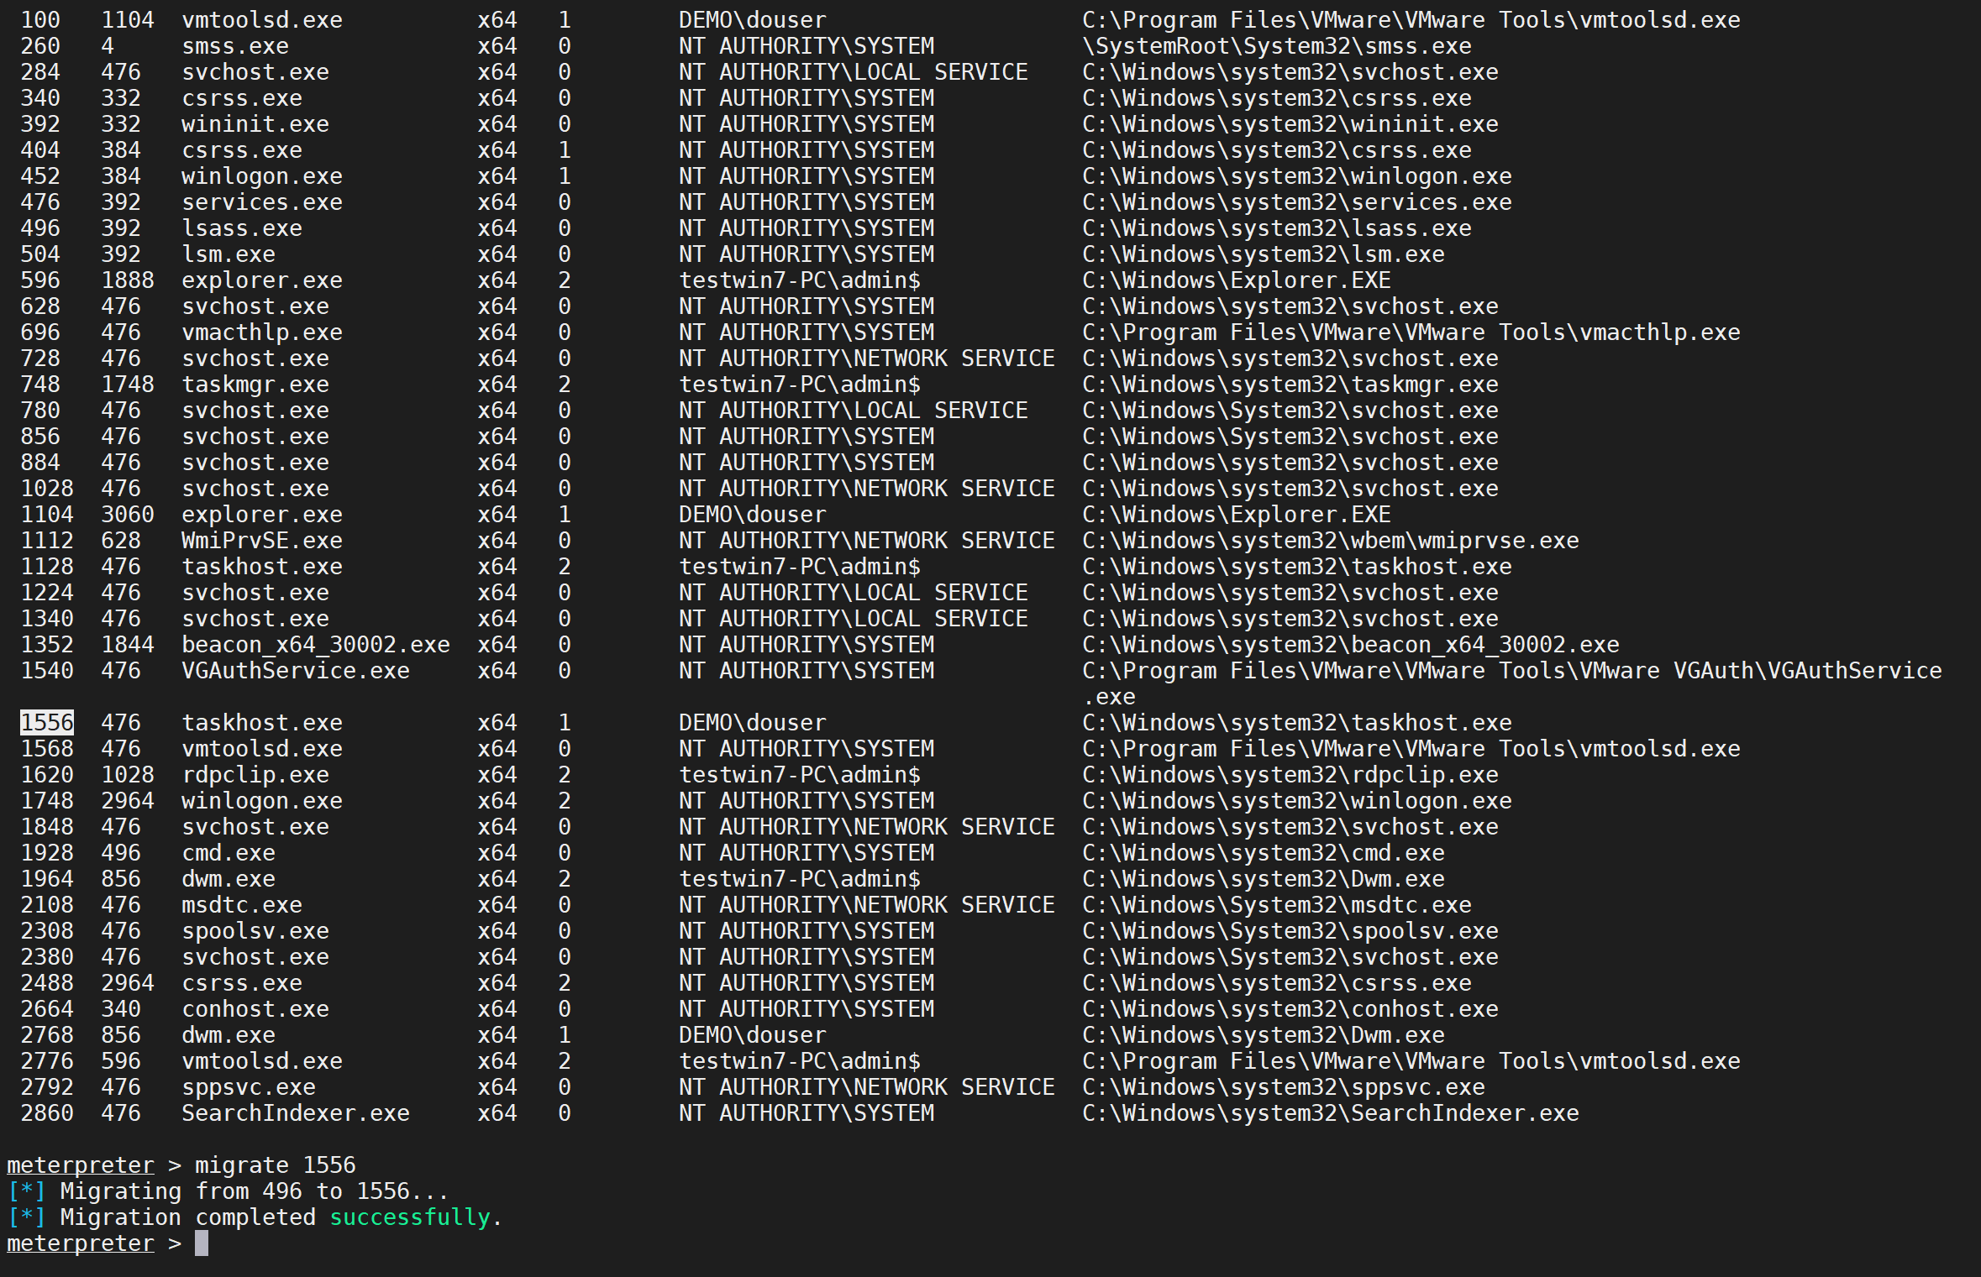Click the 'migrate 1556' command text
1981x1277 pixels.
point(275,1165)
